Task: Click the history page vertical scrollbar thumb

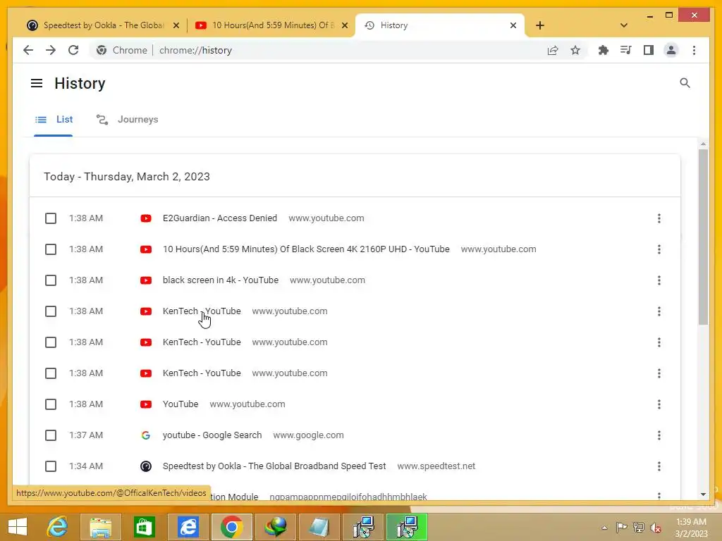Action: pos(703,237)
